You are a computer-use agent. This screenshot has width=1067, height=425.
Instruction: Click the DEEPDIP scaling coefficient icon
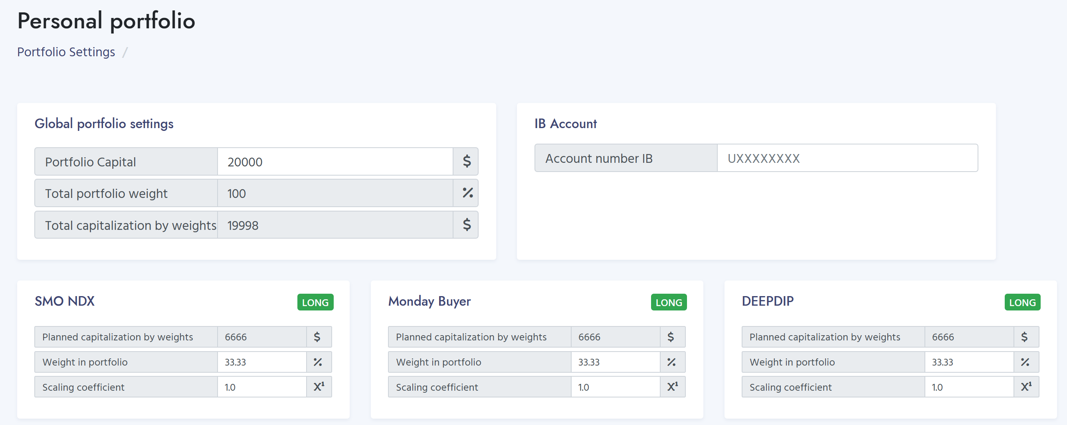tap(1025, 387)
